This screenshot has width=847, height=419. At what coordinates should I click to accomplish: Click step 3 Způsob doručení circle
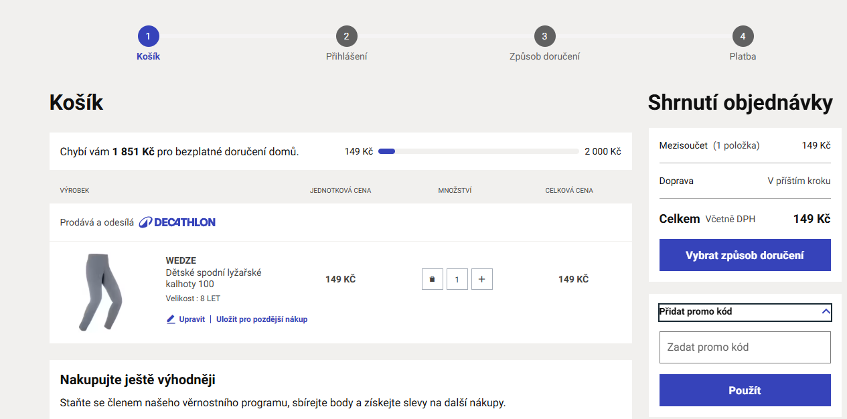pos(544,36)
